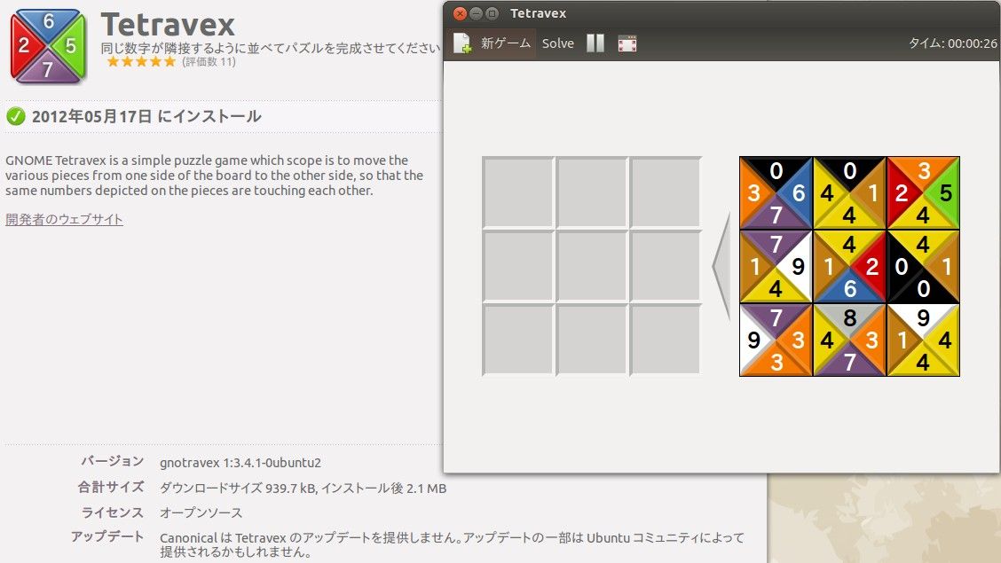The width and height of the screenshot is (1001, 563).
Task: Toggle fullscreen mode in Tetravex toolbar
Action: pyautogui.click(x=627, y=43)
